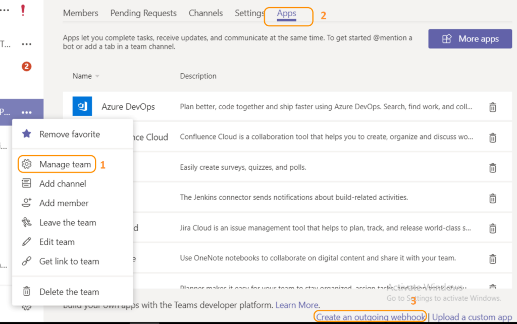Click the pencil icon for Edit team

[x=27, y=242]
